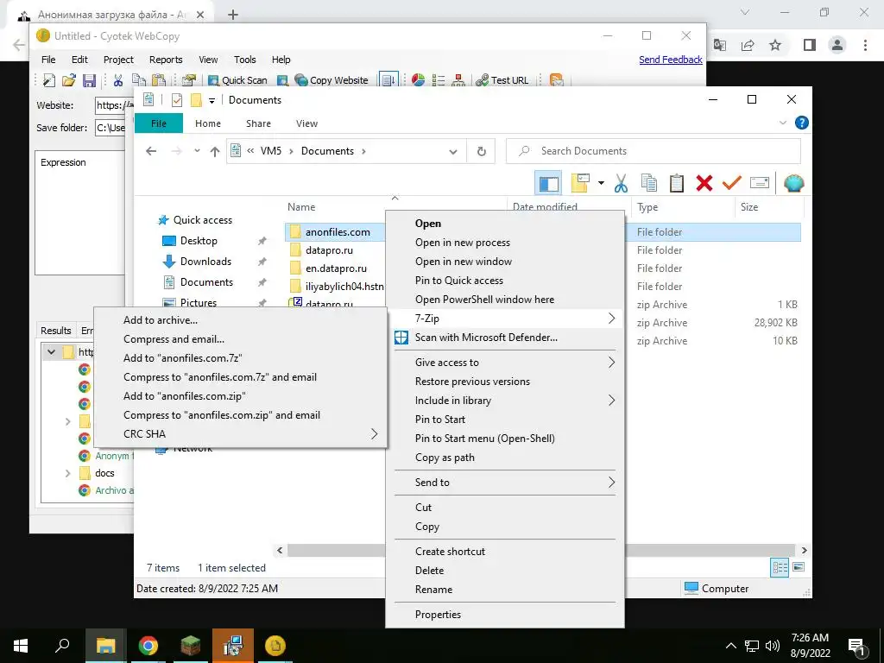
Task: Expand the docs folder in WebCopy results
Action: (67, 474)
